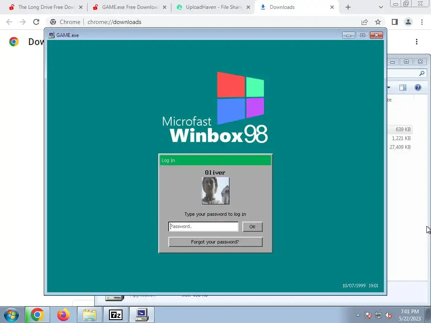The image size is (431, 323).
Task: Close the GAME.exe Free Download tab
Action: click(165, 8)
